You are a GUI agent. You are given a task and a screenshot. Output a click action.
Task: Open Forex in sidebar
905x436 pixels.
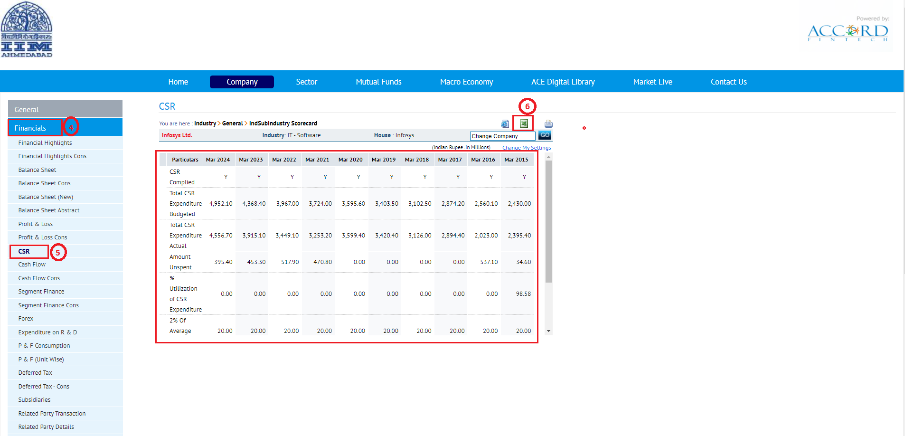pos(26,319)
